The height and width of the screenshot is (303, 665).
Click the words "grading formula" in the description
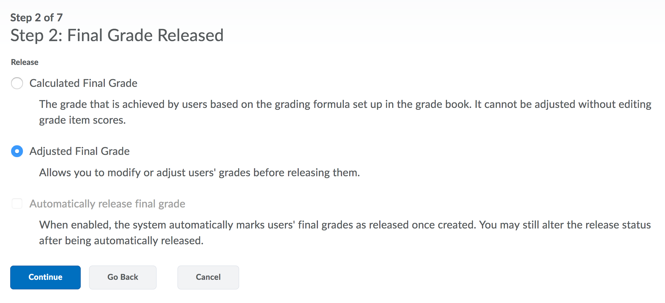coord(312,105)
